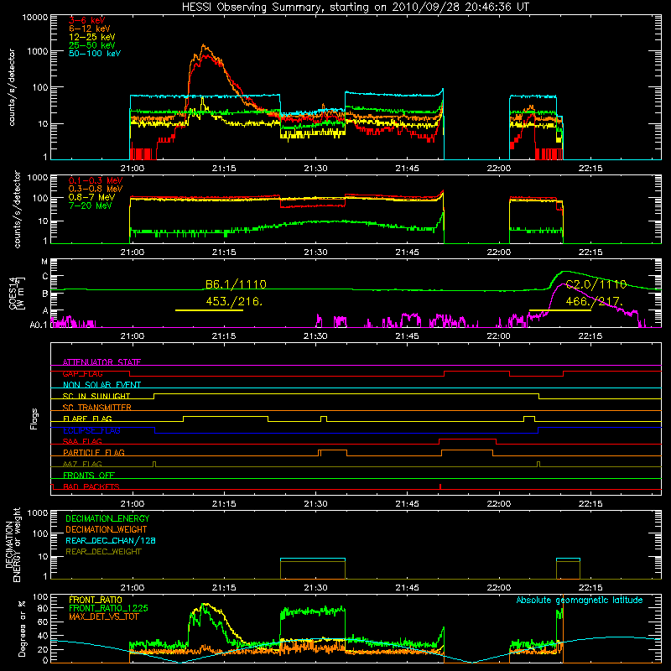Select the yellow duration bar under B6.1 flare
The height and width of the screenshot is (671, 671).
209,309
